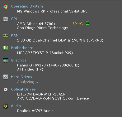The image size is (122, 117).
Task: Open the CPU section heading
Action: [x=15, y=19]
